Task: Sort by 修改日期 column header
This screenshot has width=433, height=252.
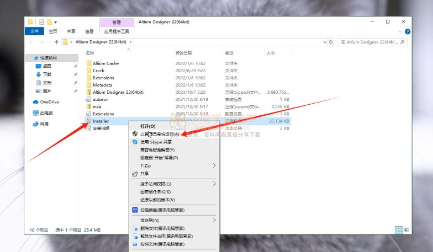Action: (x=183, y=53)
